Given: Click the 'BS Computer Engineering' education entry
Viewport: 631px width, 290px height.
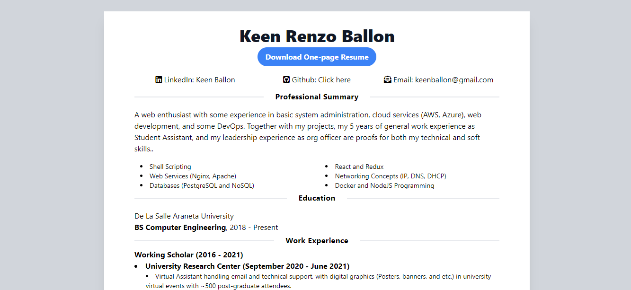Looking at the screenshot, I should 180,227.
